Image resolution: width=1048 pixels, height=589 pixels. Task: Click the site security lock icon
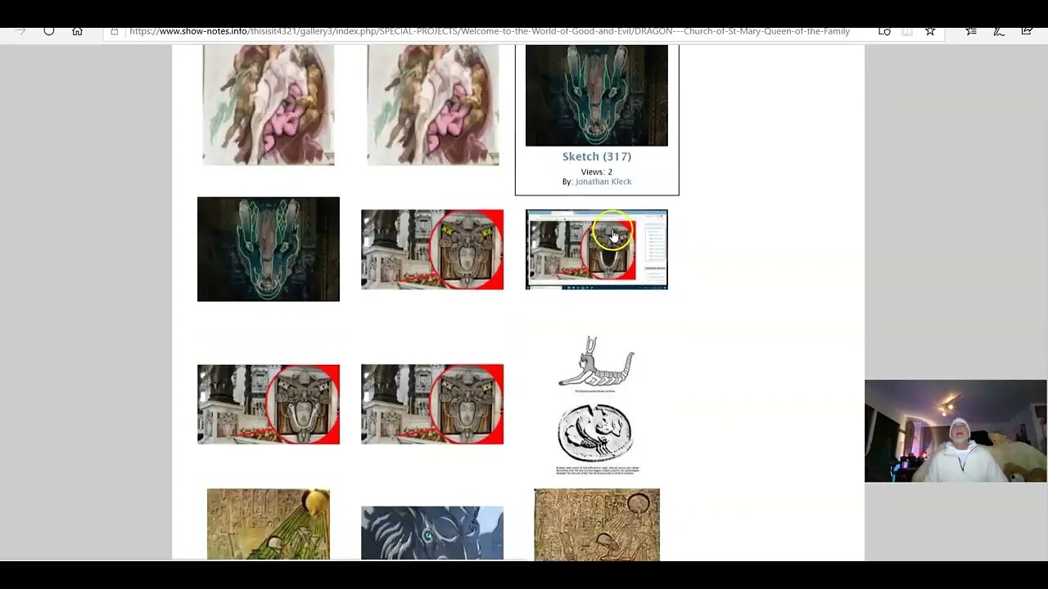coord(115,31)
